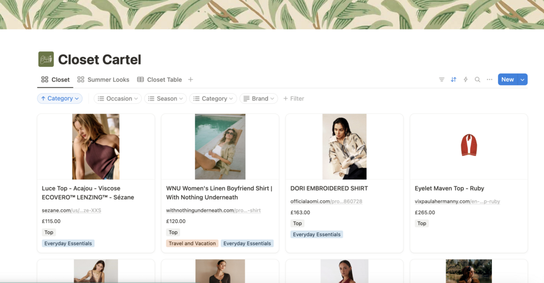Click the leaf-pattern cover image
This screenshot has height=283, width=544.
pos(272,15)
